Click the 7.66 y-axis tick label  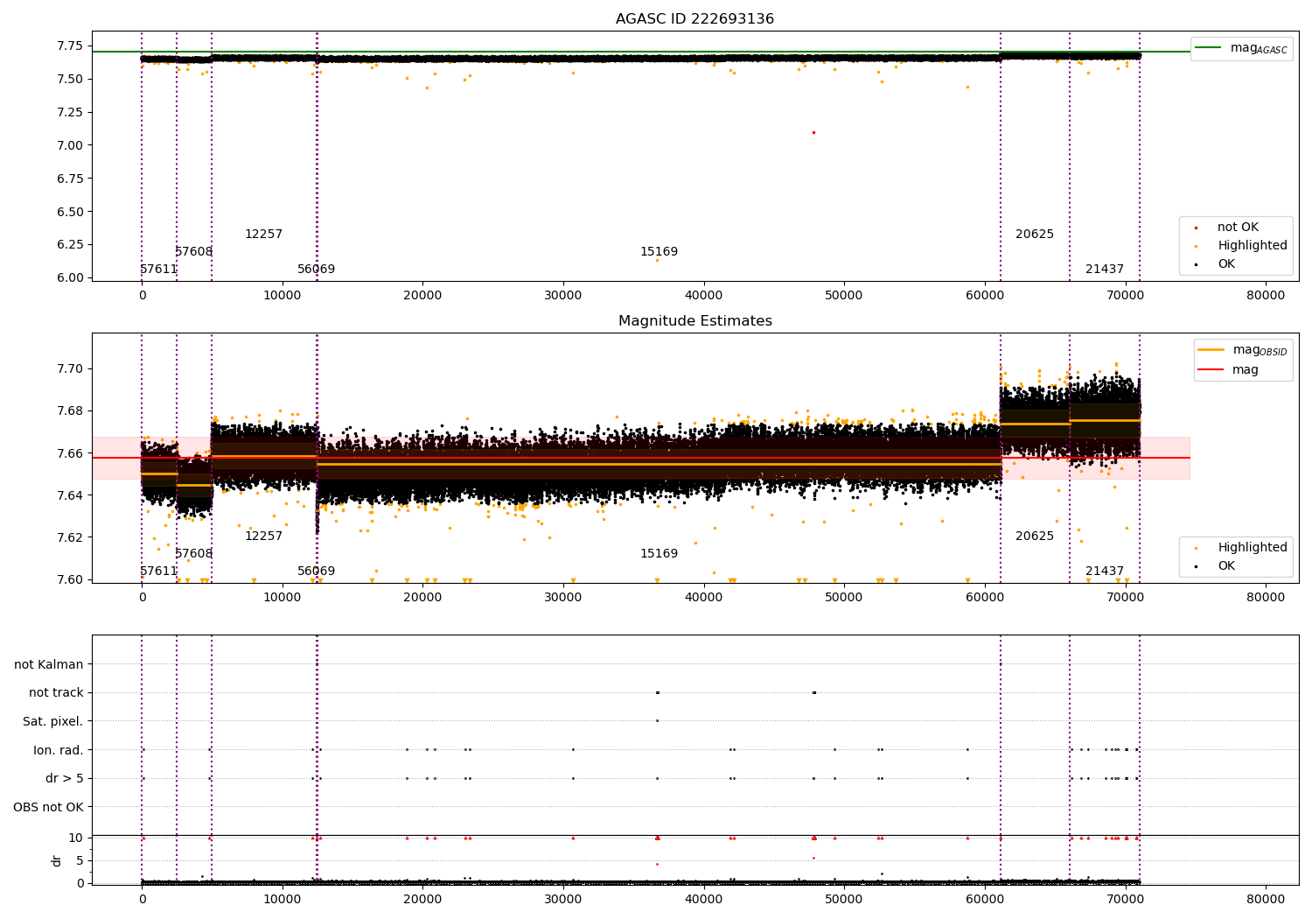pyautogui.click(x=69, y=453)
